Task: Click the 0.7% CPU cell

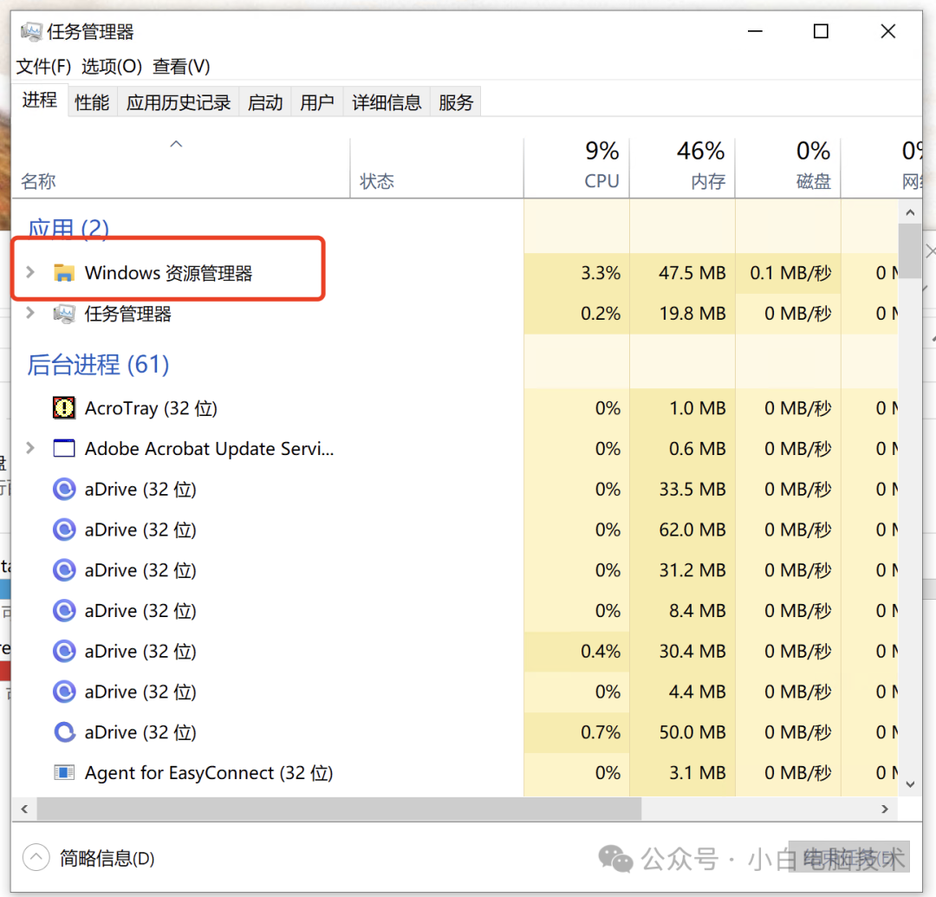Action: click(576, 732)
